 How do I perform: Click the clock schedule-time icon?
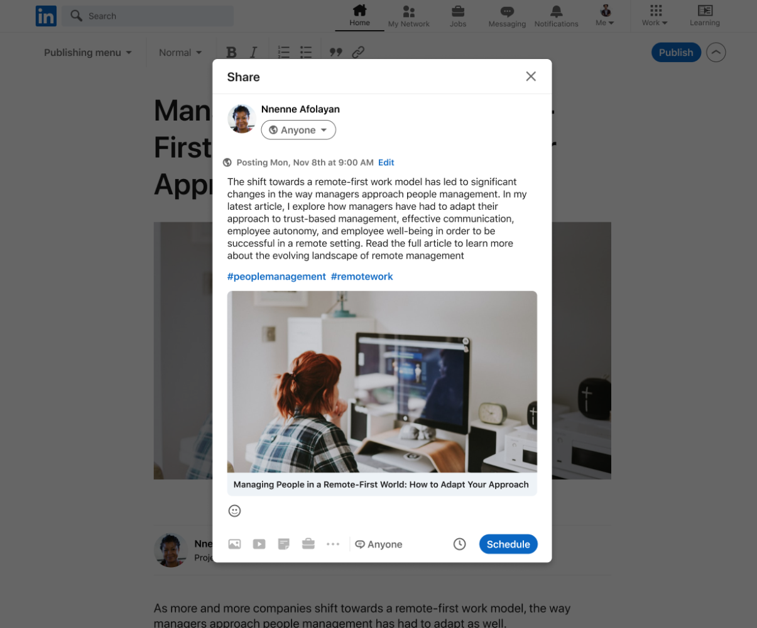[x=459, y=544]
